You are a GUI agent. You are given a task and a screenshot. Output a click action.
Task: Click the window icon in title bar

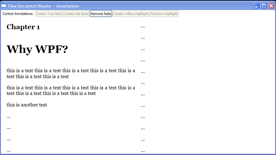click(x=4, y=6)
